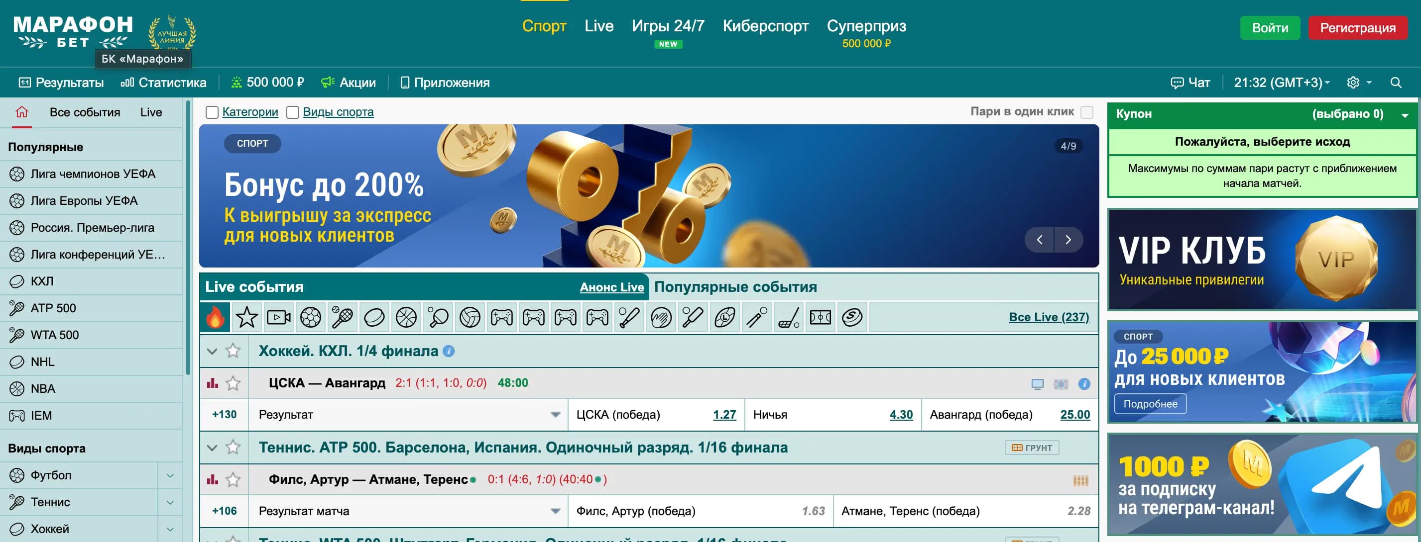Filter live events by basketball icon

point(406,317)
